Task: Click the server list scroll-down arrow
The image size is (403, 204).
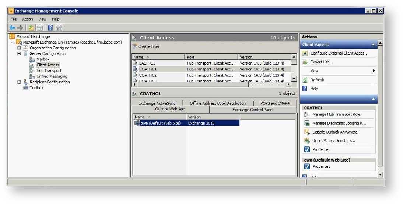Action: [294, 79]
